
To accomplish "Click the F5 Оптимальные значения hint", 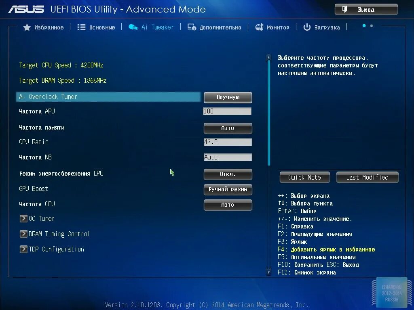I will click(317, 257).
